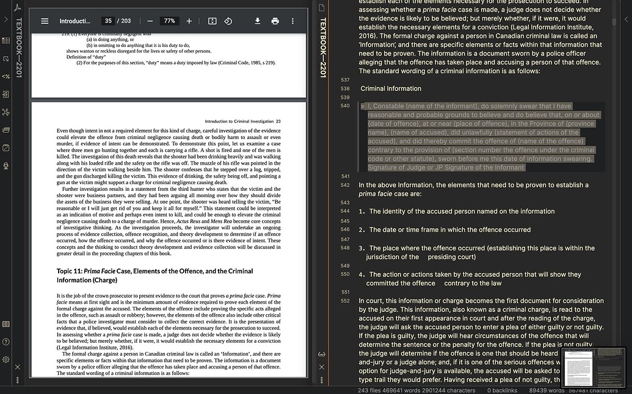This screenshot has height=394, width=632.
Task: Click the editor scrollbar thumb
Action: coord(614,22)
